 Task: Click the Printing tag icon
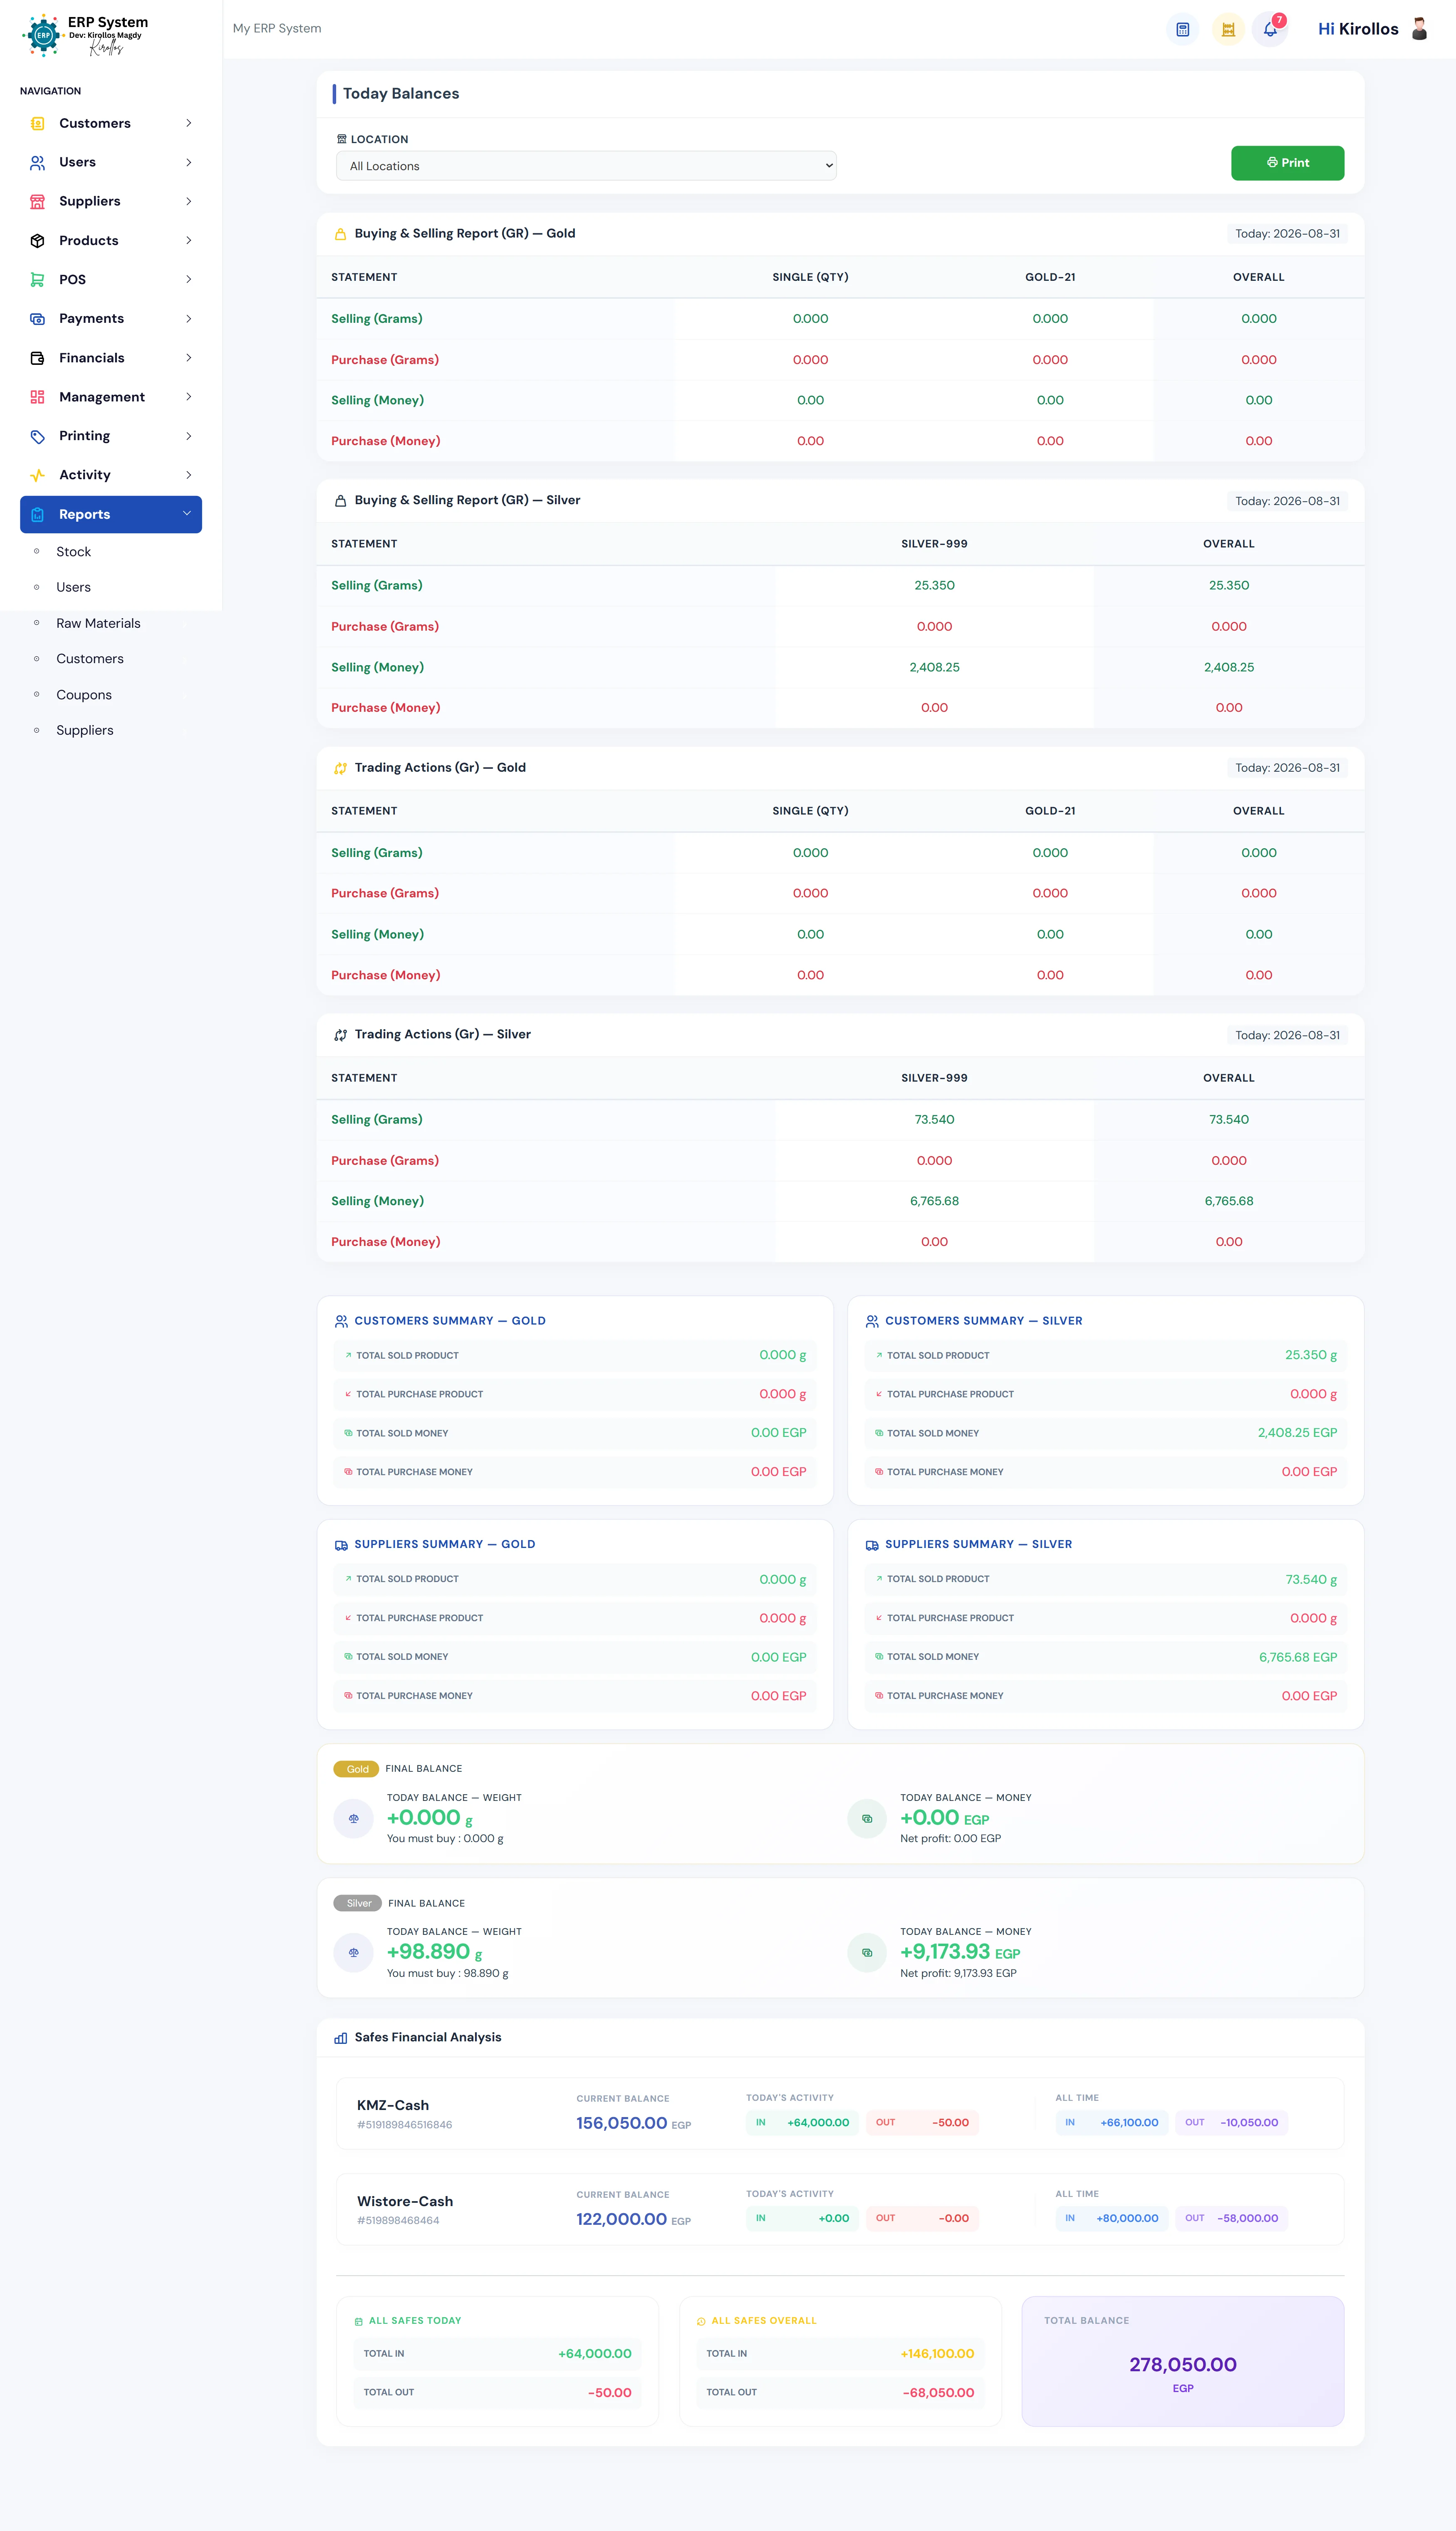37,436
